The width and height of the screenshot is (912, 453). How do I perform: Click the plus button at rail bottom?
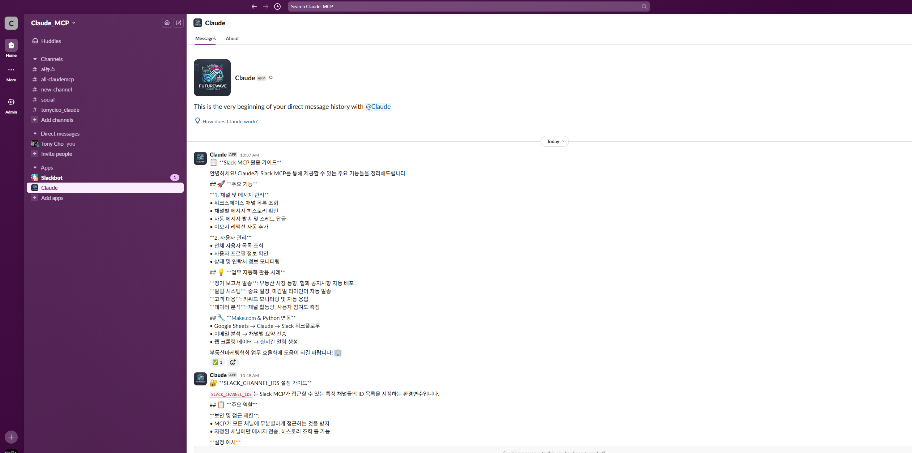point(11,437)
